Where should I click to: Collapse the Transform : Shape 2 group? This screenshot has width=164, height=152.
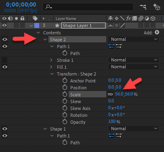coord(52,74)
